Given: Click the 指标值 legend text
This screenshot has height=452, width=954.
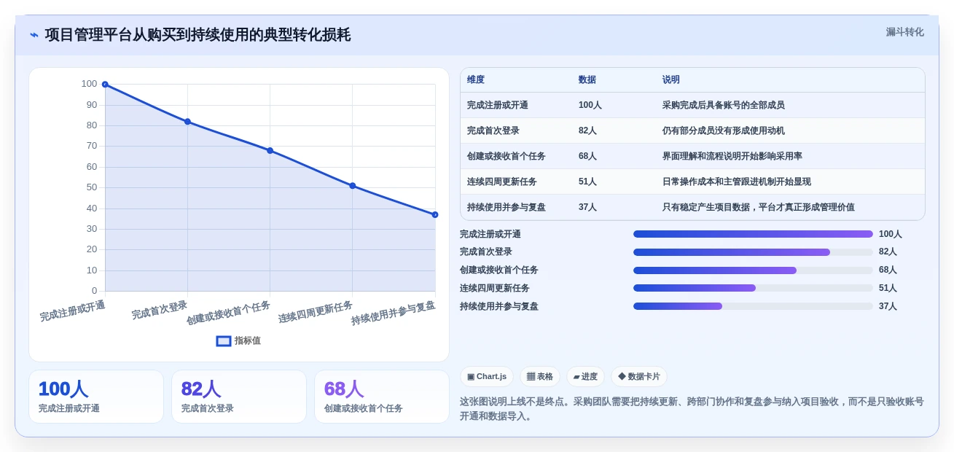Looking at the screenshot, I should coord(248,340).
